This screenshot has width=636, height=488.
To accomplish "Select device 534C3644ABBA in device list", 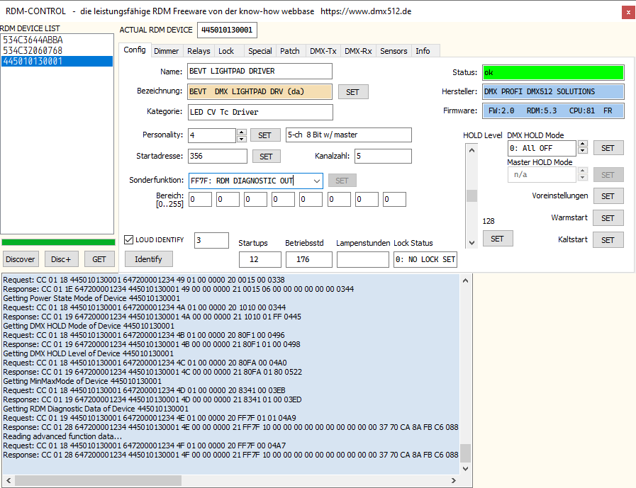I will (x=33, y=40).
